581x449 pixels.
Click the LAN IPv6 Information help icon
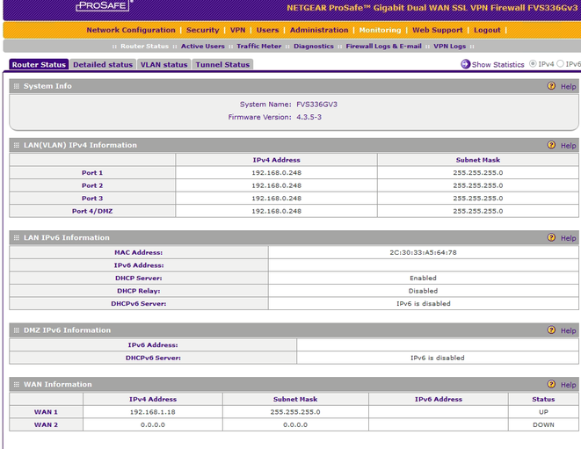pyautogui.click(x=551, y=237)
